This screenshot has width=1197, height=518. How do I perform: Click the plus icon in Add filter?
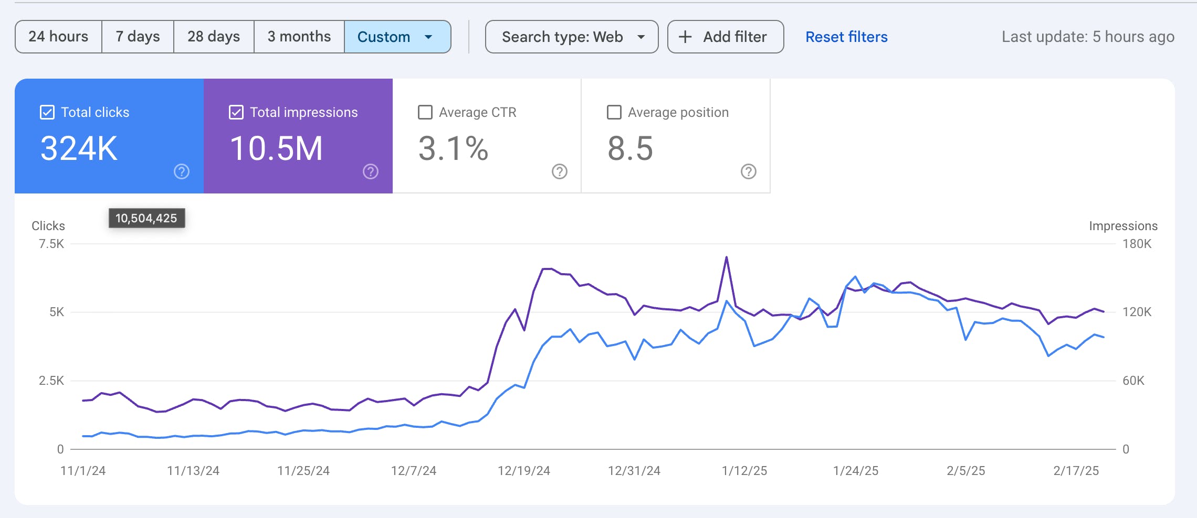[x=685, y=37]
